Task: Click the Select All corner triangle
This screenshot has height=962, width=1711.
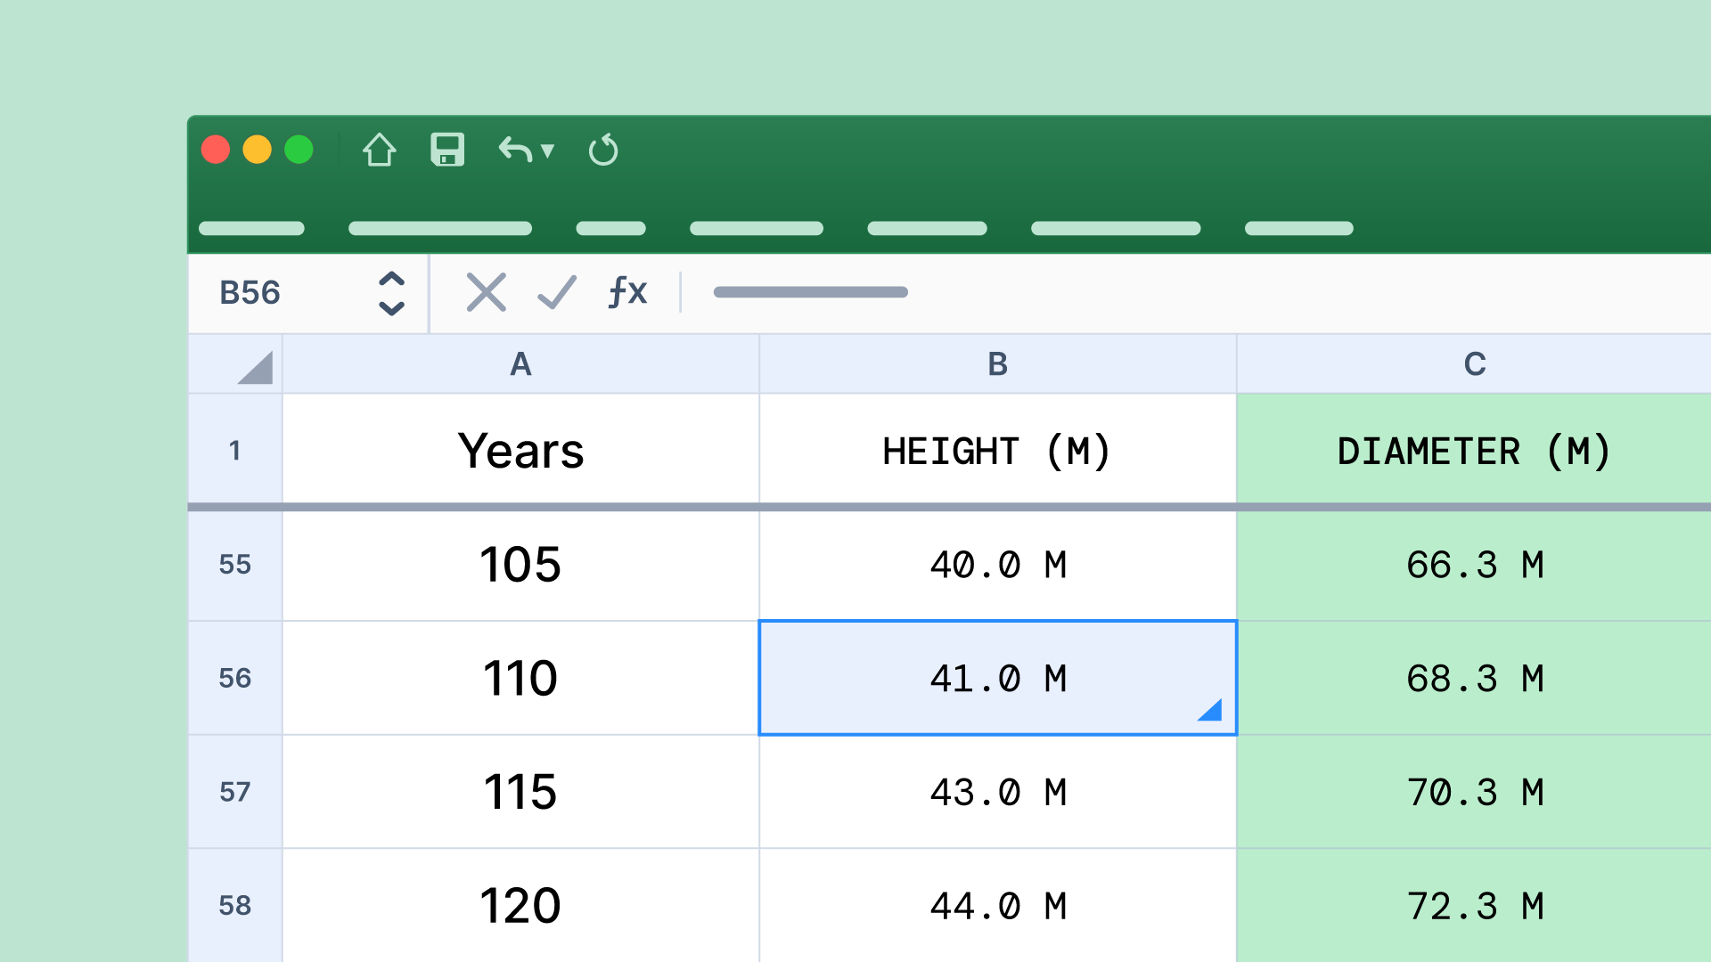Action: pyautogui.click(x=256, y=367)
